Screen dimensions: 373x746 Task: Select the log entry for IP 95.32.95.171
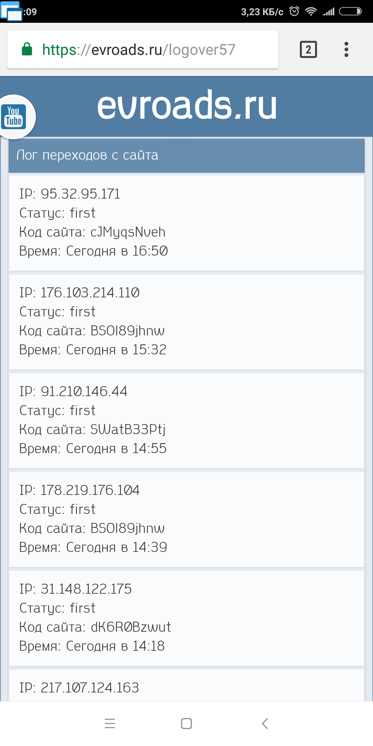(x=186, y=223)
